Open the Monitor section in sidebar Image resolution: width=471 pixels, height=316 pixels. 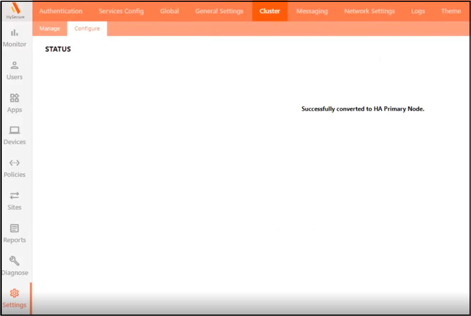pos(14,33)
